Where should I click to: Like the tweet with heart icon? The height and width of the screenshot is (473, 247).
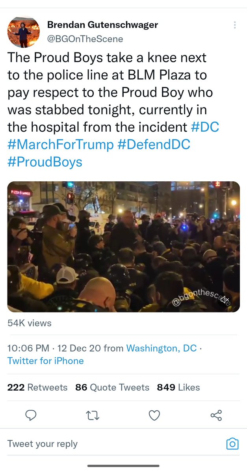pos(154,415)
